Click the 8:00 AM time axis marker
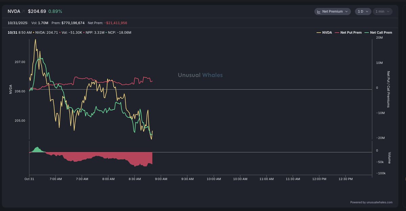 click(108, 179)
